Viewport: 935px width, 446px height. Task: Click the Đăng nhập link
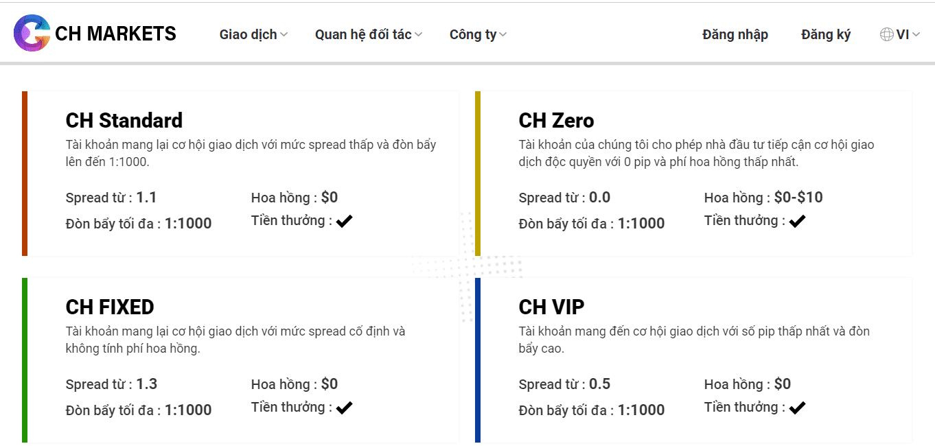point(735,34)
